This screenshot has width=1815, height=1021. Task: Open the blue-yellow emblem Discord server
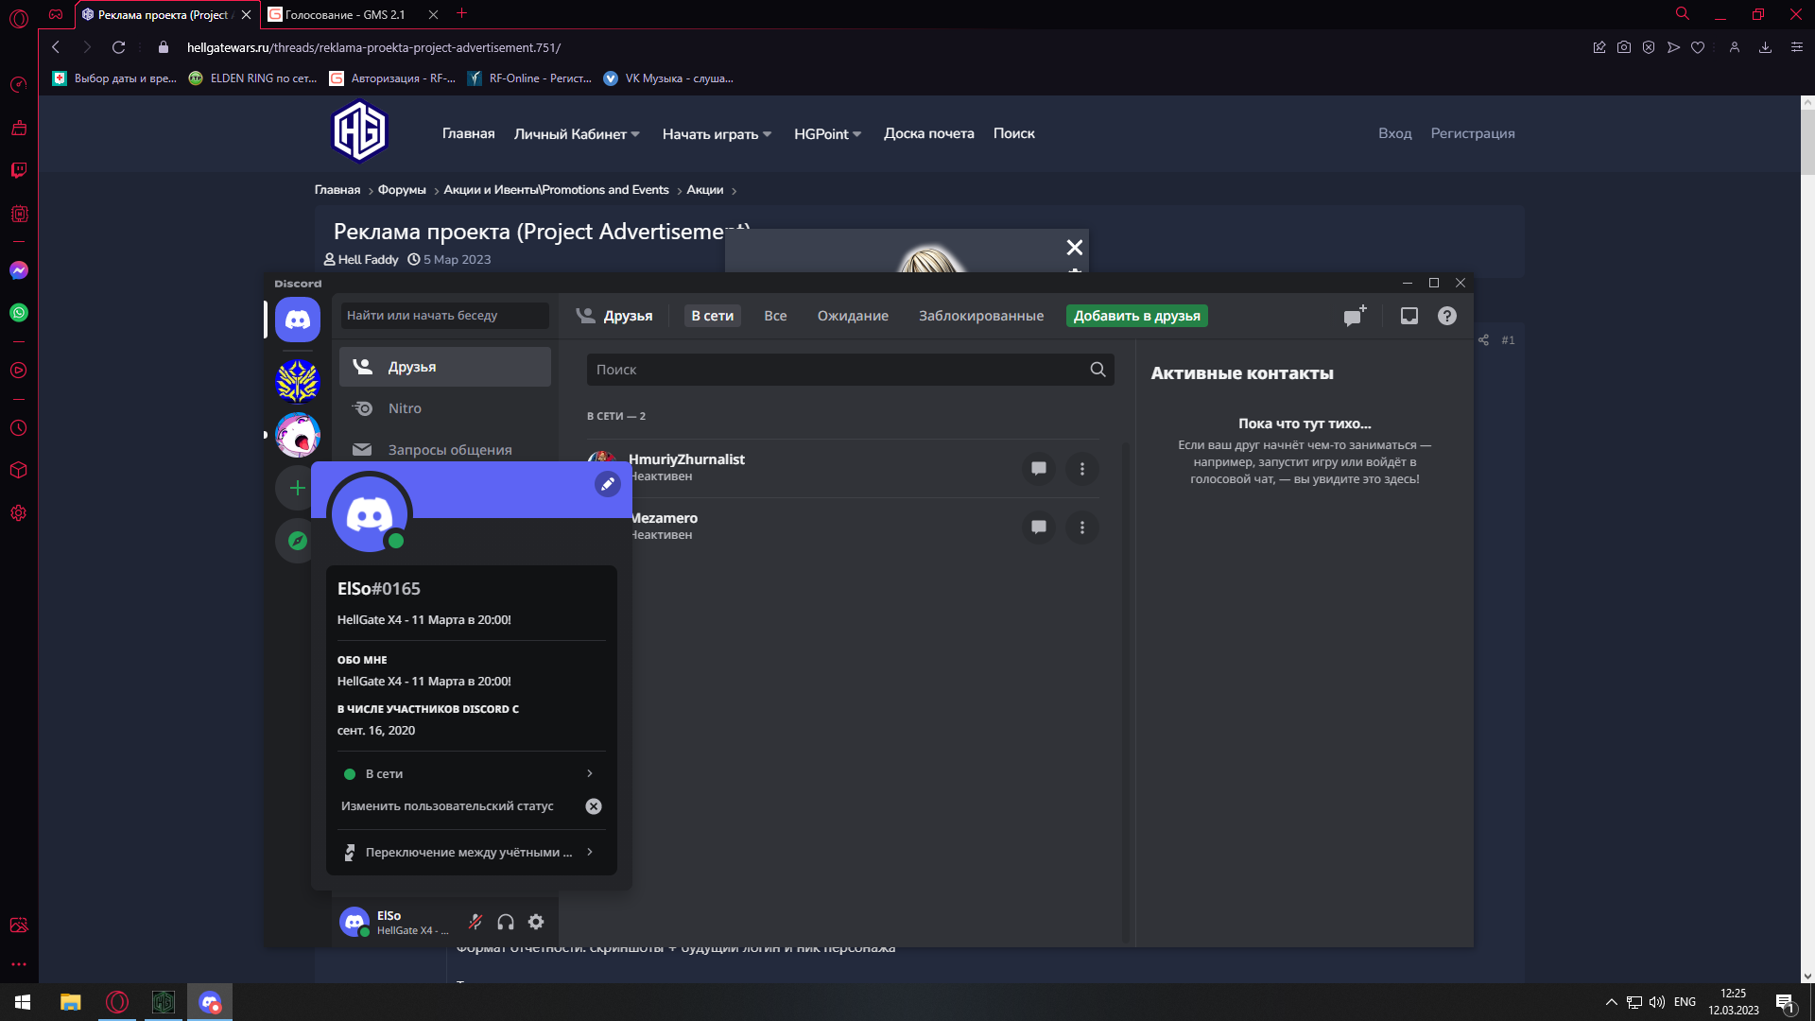click(298, 381)
